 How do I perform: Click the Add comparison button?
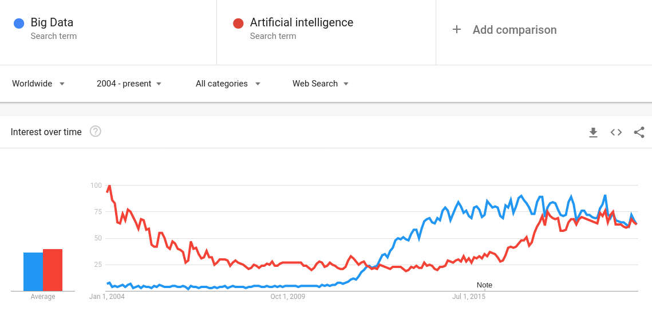[x=514, y=30]
